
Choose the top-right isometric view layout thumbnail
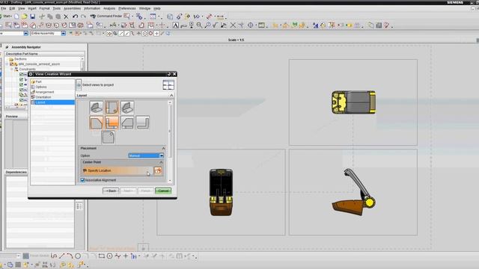click(x=127, y=108)
